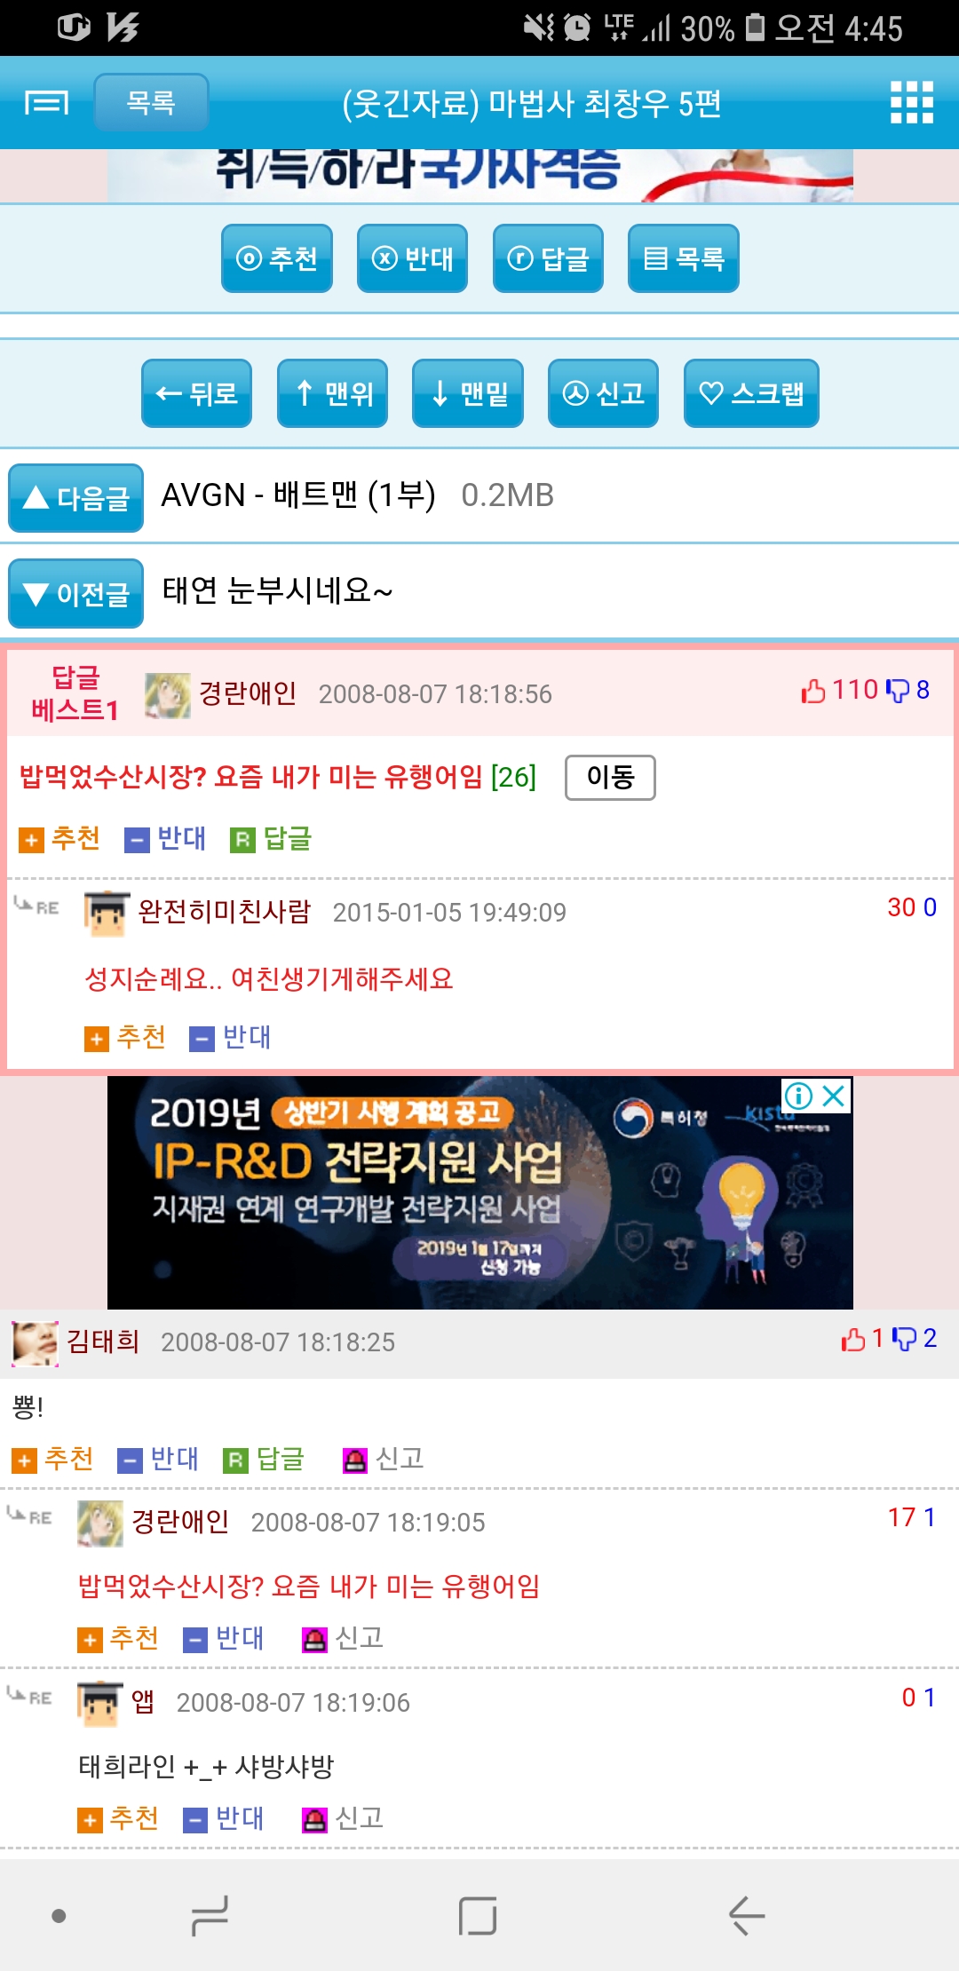The width and height of the screenshot is (959, 1971).
Task: Tap the 스크랩 heart button
Action: point(751,393)
